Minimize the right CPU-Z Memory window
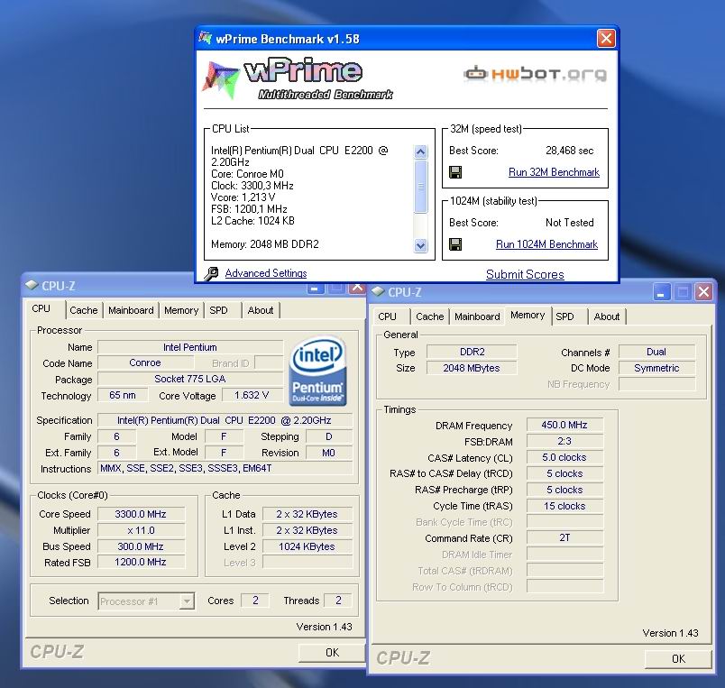 (x=662, y=292)
